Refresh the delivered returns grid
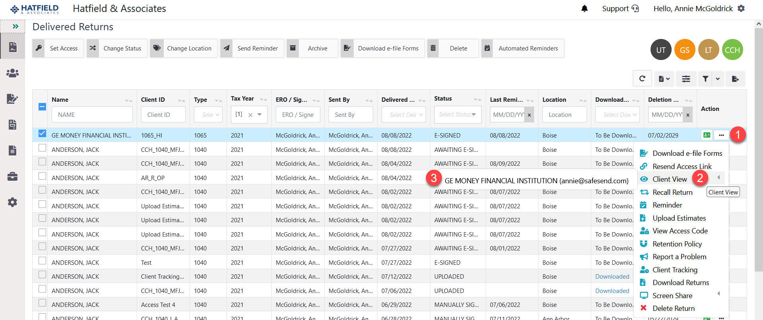763x320 pixels. click(642, 79)
